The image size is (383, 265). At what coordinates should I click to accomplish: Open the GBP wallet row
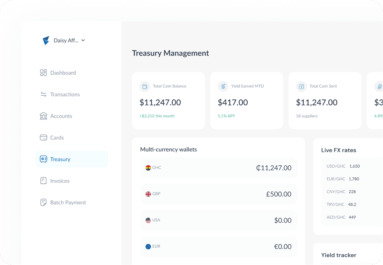(x=218, y=194)
